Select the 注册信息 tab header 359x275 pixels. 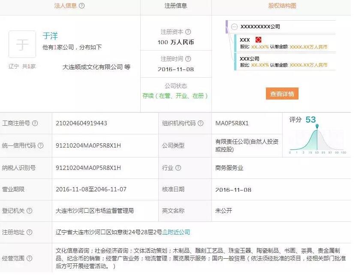[x=176, y=6]
